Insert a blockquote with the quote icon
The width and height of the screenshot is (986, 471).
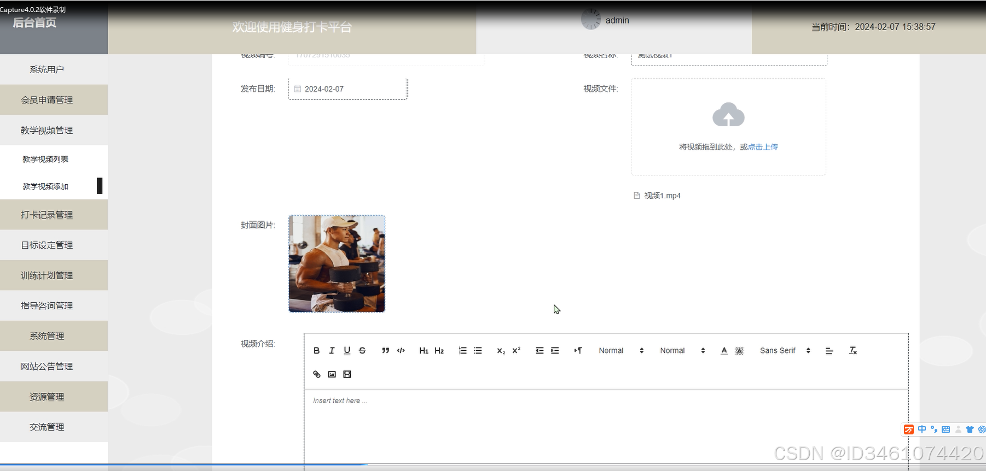point(385,351)
